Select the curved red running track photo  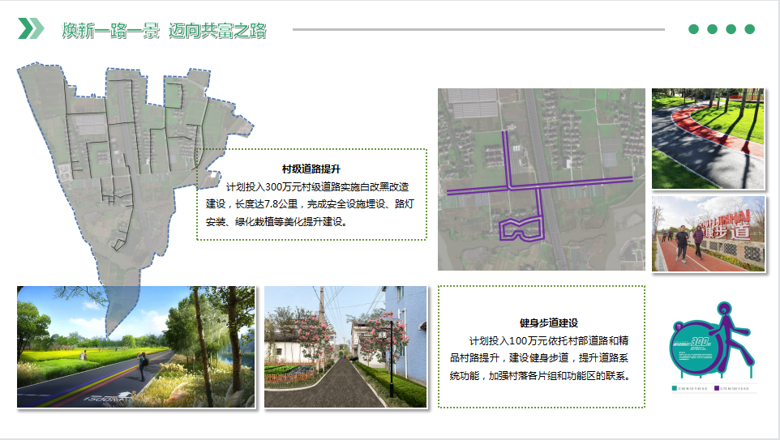[x=709, y=139]
